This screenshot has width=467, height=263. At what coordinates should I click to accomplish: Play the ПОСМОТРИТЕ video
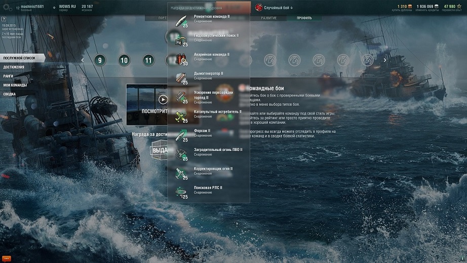tap(163, 99)
